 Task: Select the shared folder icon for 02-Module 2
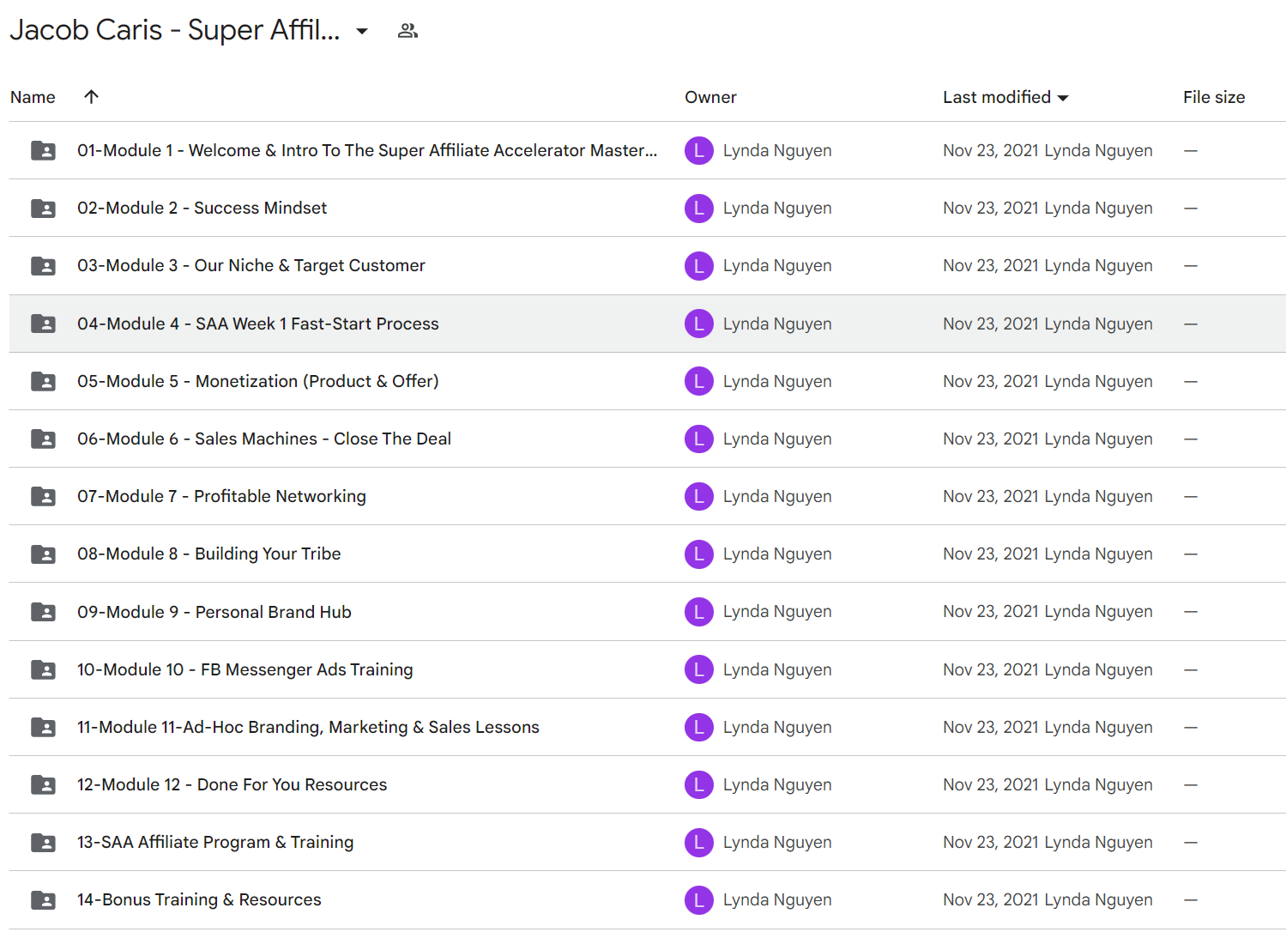tap(43, 208)
